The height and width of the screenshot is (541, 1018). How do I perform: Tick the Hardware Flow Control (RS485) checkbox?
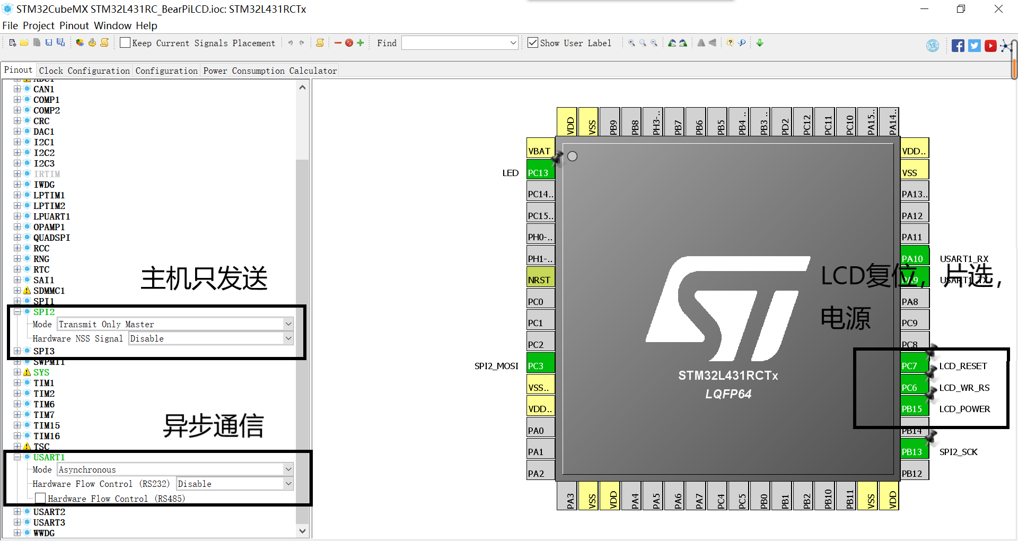tap(40, 498)
